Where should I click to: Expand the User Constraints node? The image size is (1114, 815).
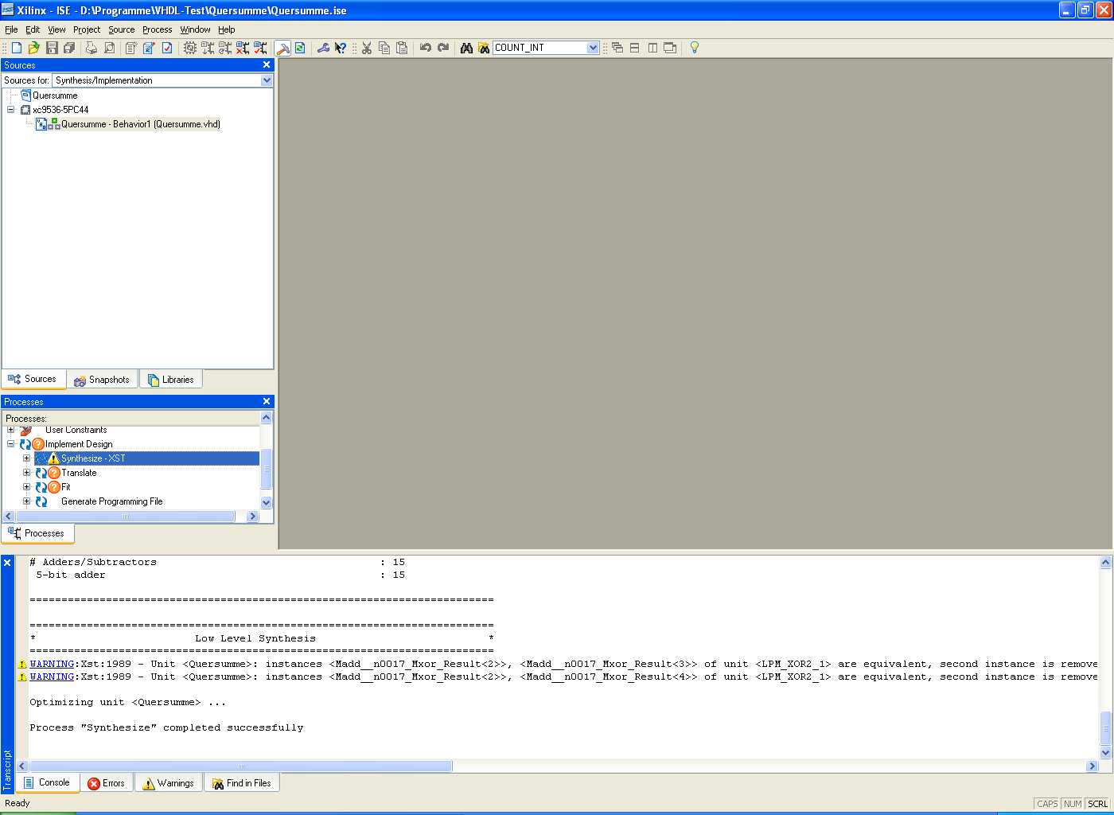click(x=11, y=430)
